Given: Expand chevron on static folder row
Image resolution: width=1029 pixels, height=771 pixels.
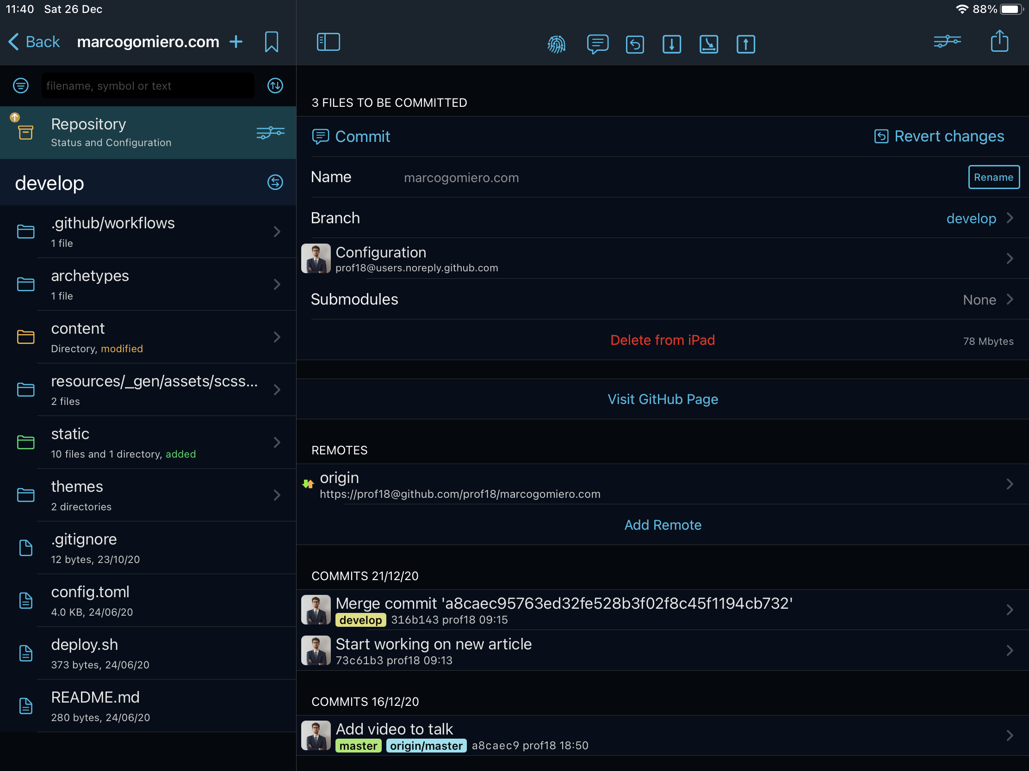Looking at the screenshot, I should (x=277, y=442).
